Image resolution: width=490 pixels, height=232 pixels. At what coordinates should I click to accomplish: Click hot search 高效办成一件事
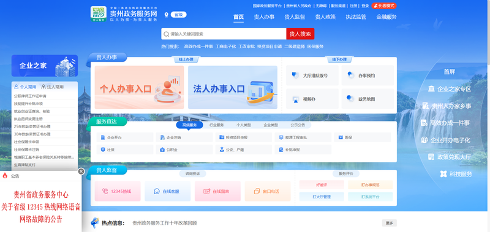[198, 46]
